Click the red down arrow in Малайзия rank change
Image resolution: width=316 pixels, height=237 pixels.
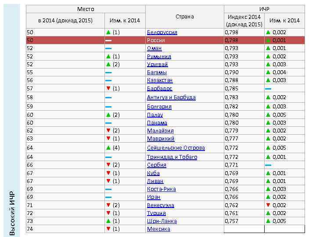coord(108,130)
